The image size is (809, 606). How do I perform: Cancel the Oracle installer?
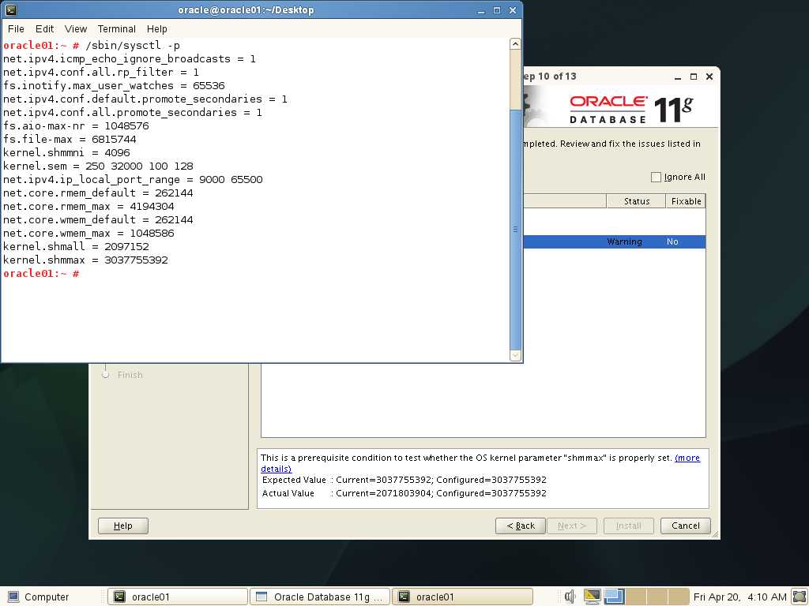685,526
